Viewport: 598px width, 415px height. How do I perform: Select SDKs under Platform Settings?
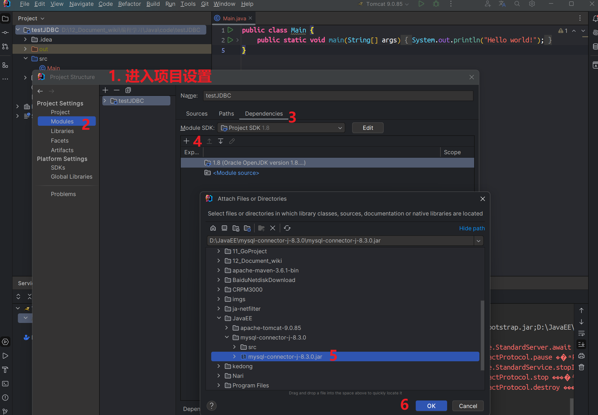(x=58, y=168)
